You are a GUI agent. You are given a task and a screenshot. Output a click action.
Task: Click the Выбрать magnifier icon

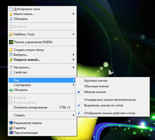11,55
